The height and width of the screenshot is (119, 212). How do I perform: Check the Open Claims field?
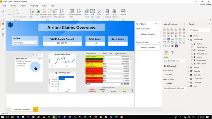(x=192, y=60)
